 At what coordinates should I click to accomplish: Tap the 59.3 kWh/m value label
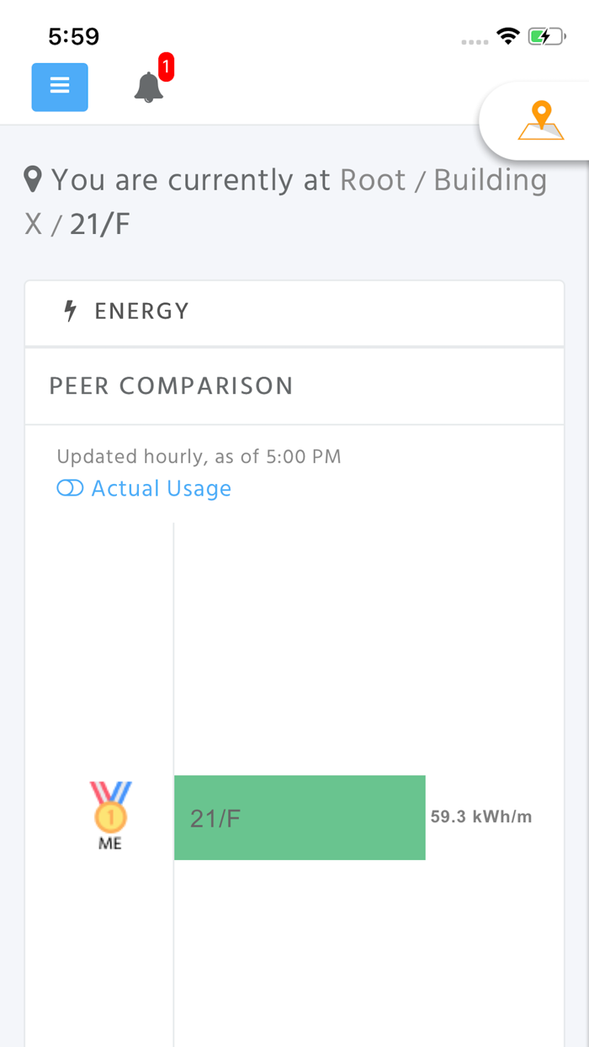(x=481, y=816)
